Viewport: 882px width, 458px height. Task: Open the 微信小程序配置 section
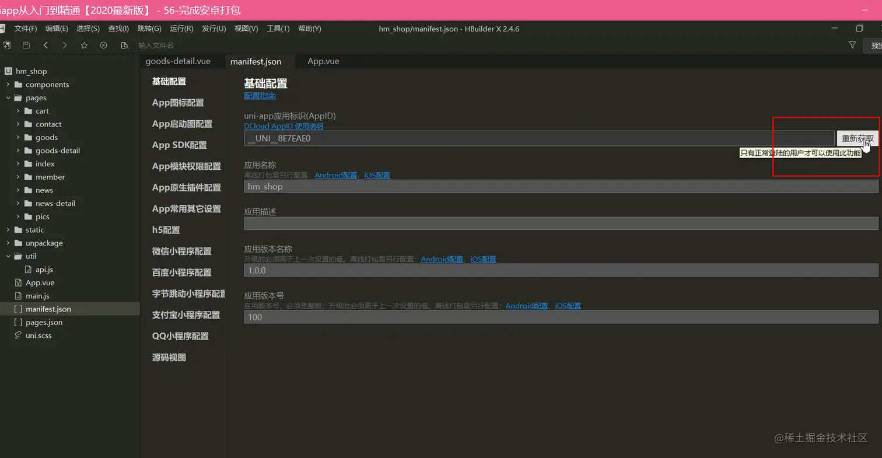point(182,251)
